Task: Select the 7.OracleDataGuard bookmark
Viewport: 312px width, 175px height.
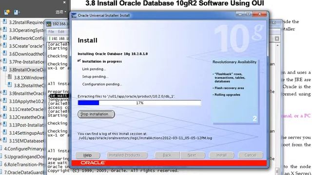Action: pos(23,173)
